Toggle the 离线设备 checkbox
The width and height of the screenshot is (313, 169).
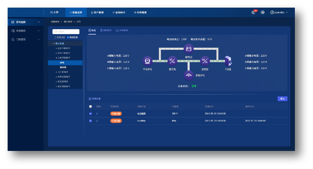coord(68,37)
